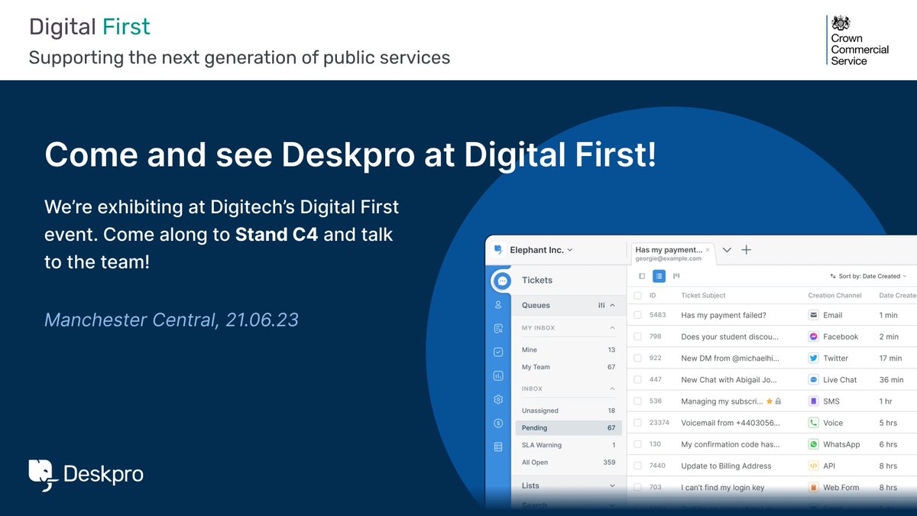Click the API channel icon
The width and height of the screenshot is (917, 516).
tap(814, 466)
